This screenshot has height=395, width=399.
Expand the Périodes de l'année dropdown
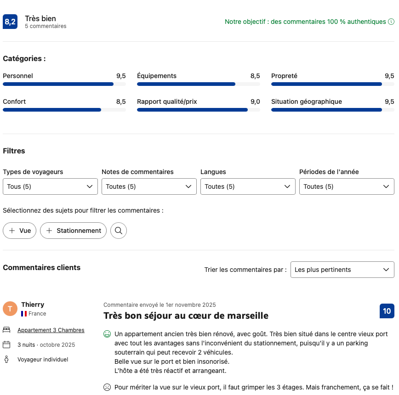[x=347, y=186]
